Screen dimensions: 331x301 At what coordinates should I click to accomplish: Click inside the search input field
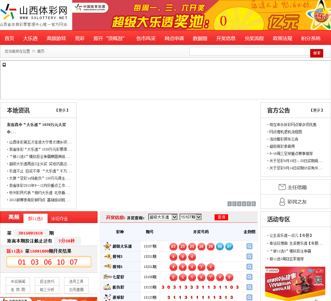pos(250,51)
